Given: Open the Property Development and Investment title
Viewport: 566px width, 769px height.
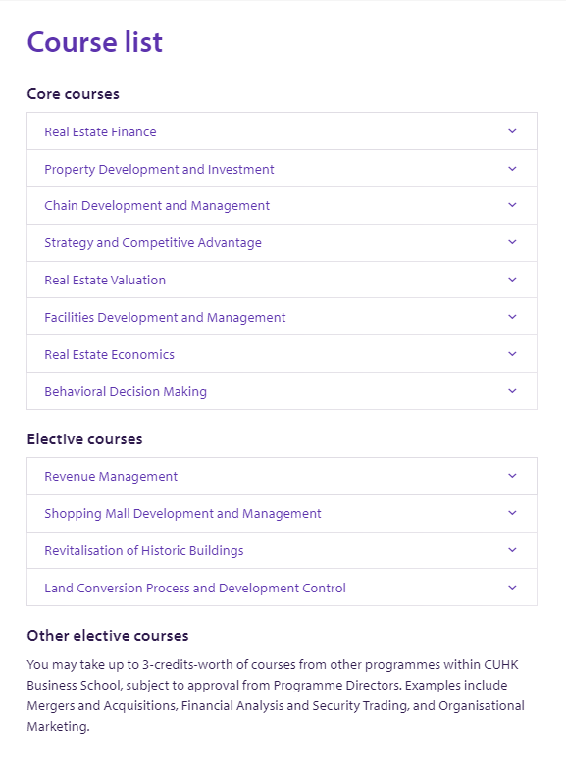Looking at the screenshot, I should [159, 169].
